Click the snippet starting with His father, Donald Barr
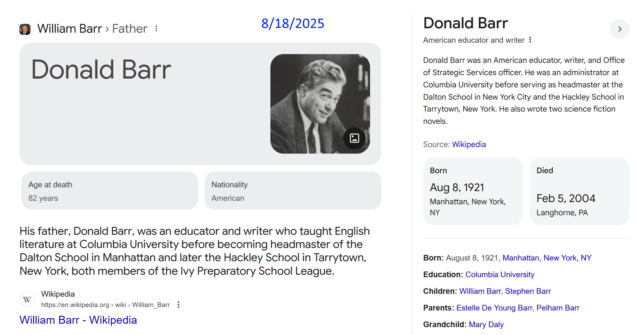 coord(195,251)
